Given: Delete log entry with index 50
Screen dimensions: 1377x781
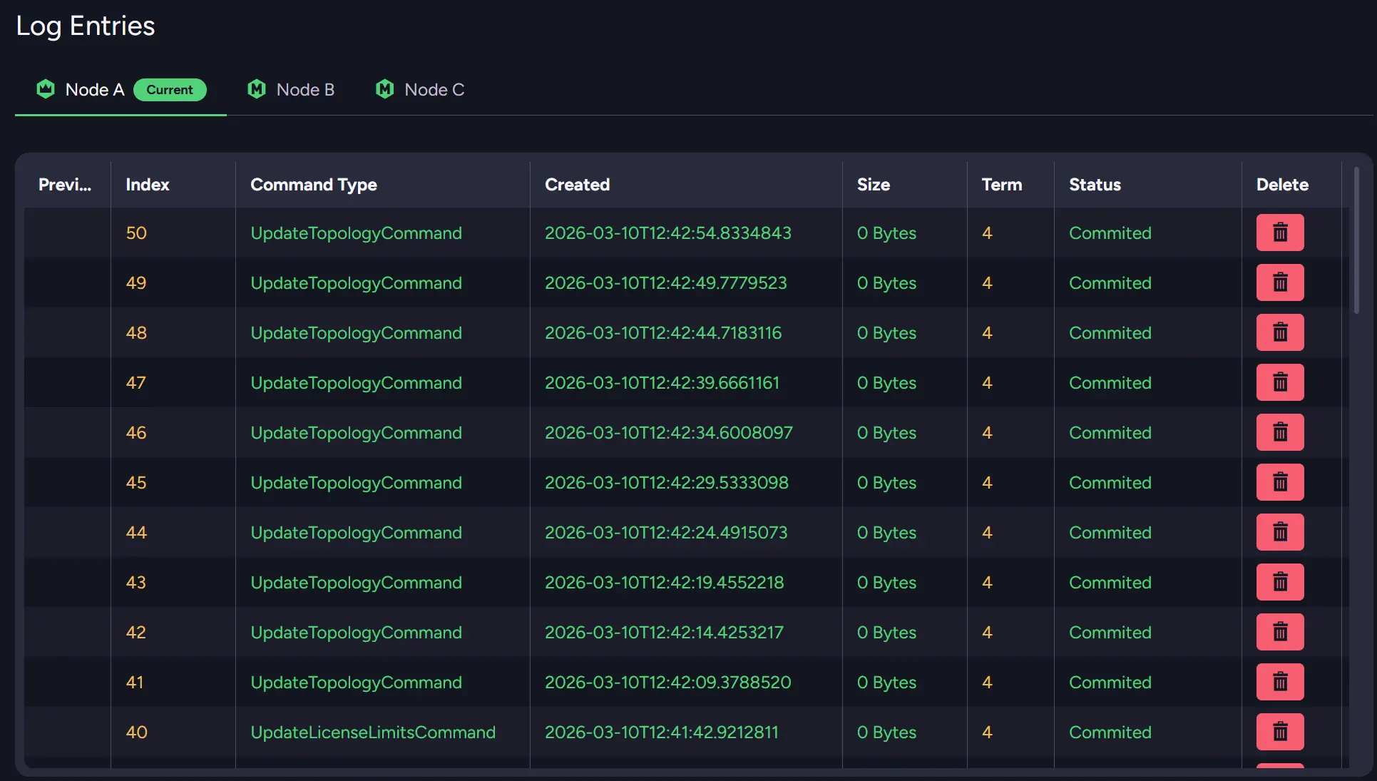Looking at the screenshot, I should (x=1279, y=233).
